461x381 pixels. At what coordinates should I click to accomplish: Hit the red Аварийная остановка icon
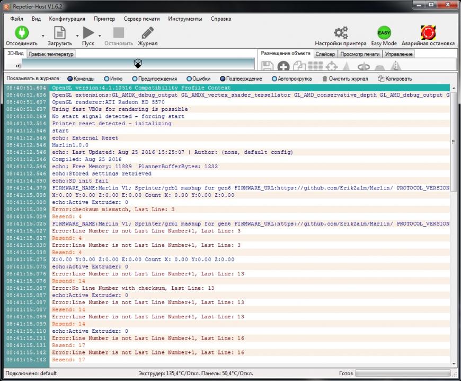pos(428,33)
